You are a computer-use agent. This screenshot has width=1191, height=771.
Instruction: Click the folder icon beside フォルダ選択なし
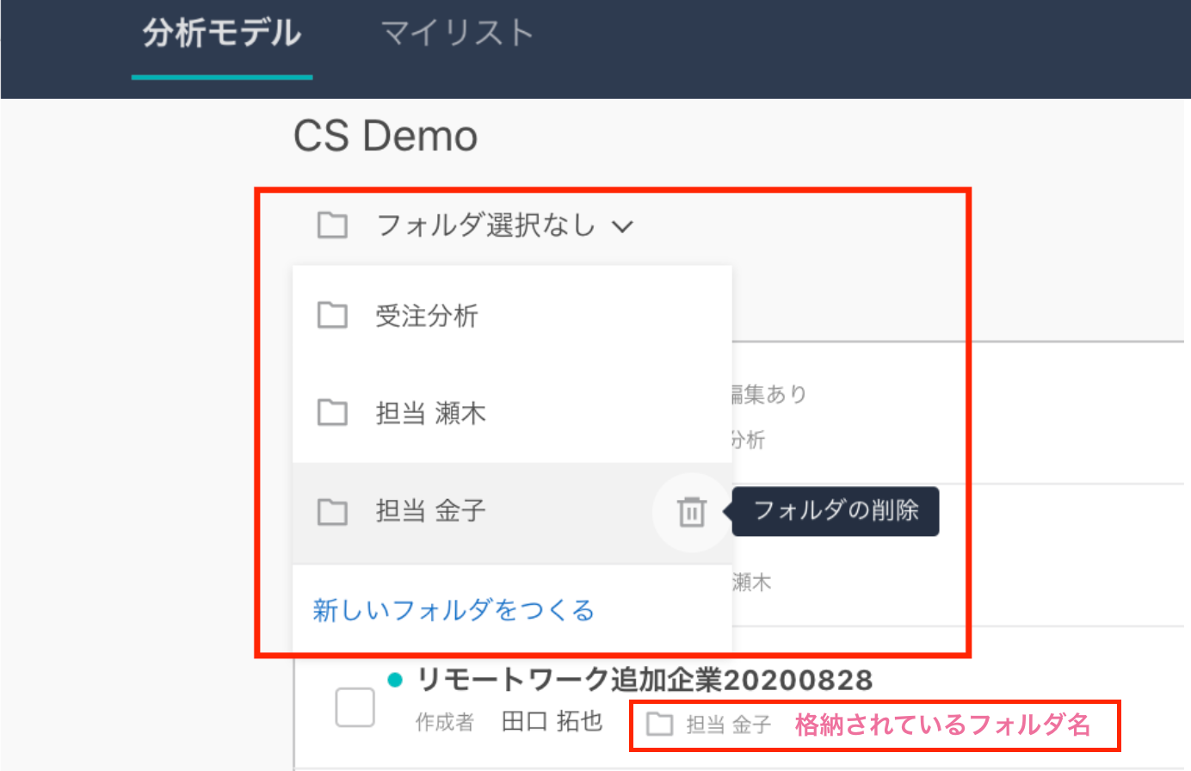tap(332, 225)
